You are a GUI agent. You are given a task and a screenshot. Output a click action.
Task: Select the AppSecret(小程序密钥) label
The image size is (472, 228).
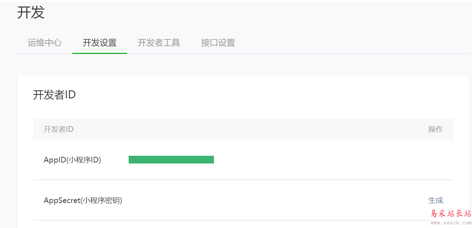83,201
